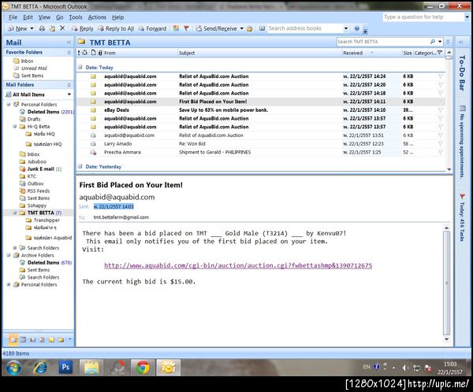Click the volume speaker tray icon
The image size is (473, 392).
405,368
